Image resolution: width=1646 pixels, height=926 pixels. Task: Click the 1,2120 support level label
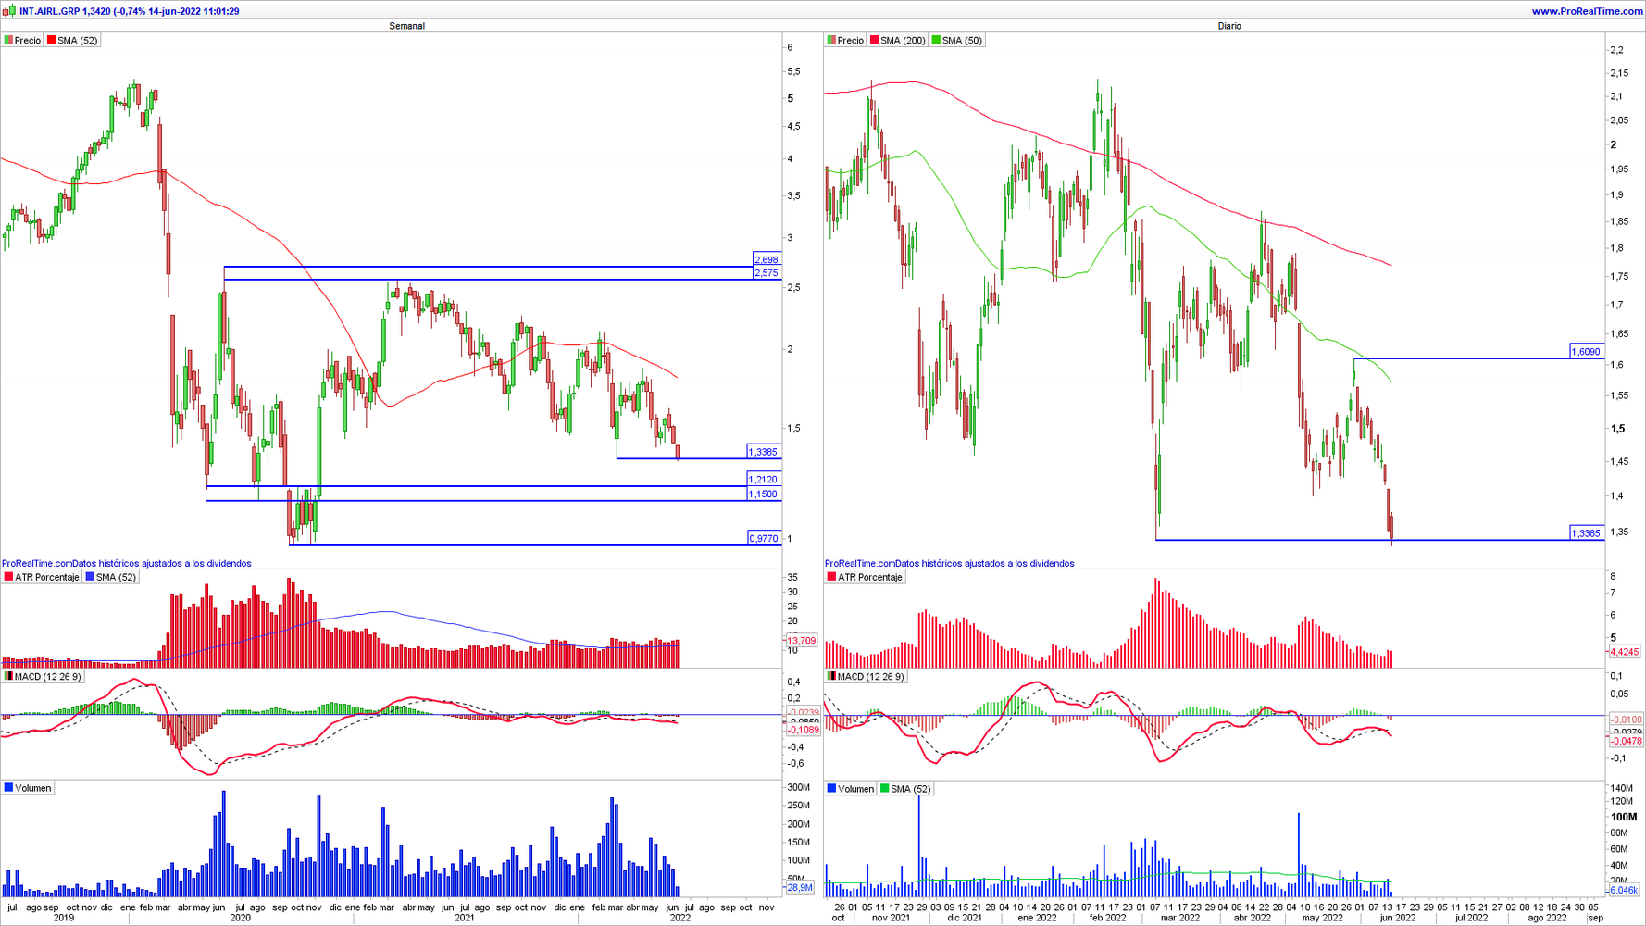763,479
